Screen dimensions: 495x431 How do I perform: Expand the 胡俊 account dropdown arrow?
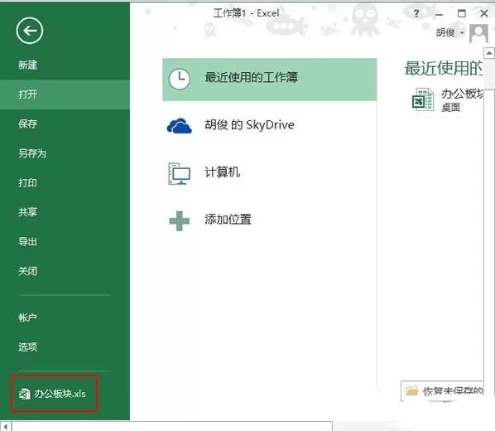pos(462,32)
